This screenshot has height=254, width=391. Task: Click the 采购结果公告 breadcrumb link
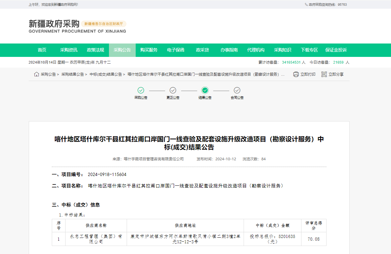73,74
